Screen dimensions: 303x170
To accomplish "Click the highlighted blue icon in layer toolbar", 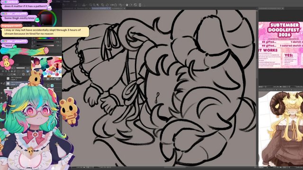I will click(27, 71).
